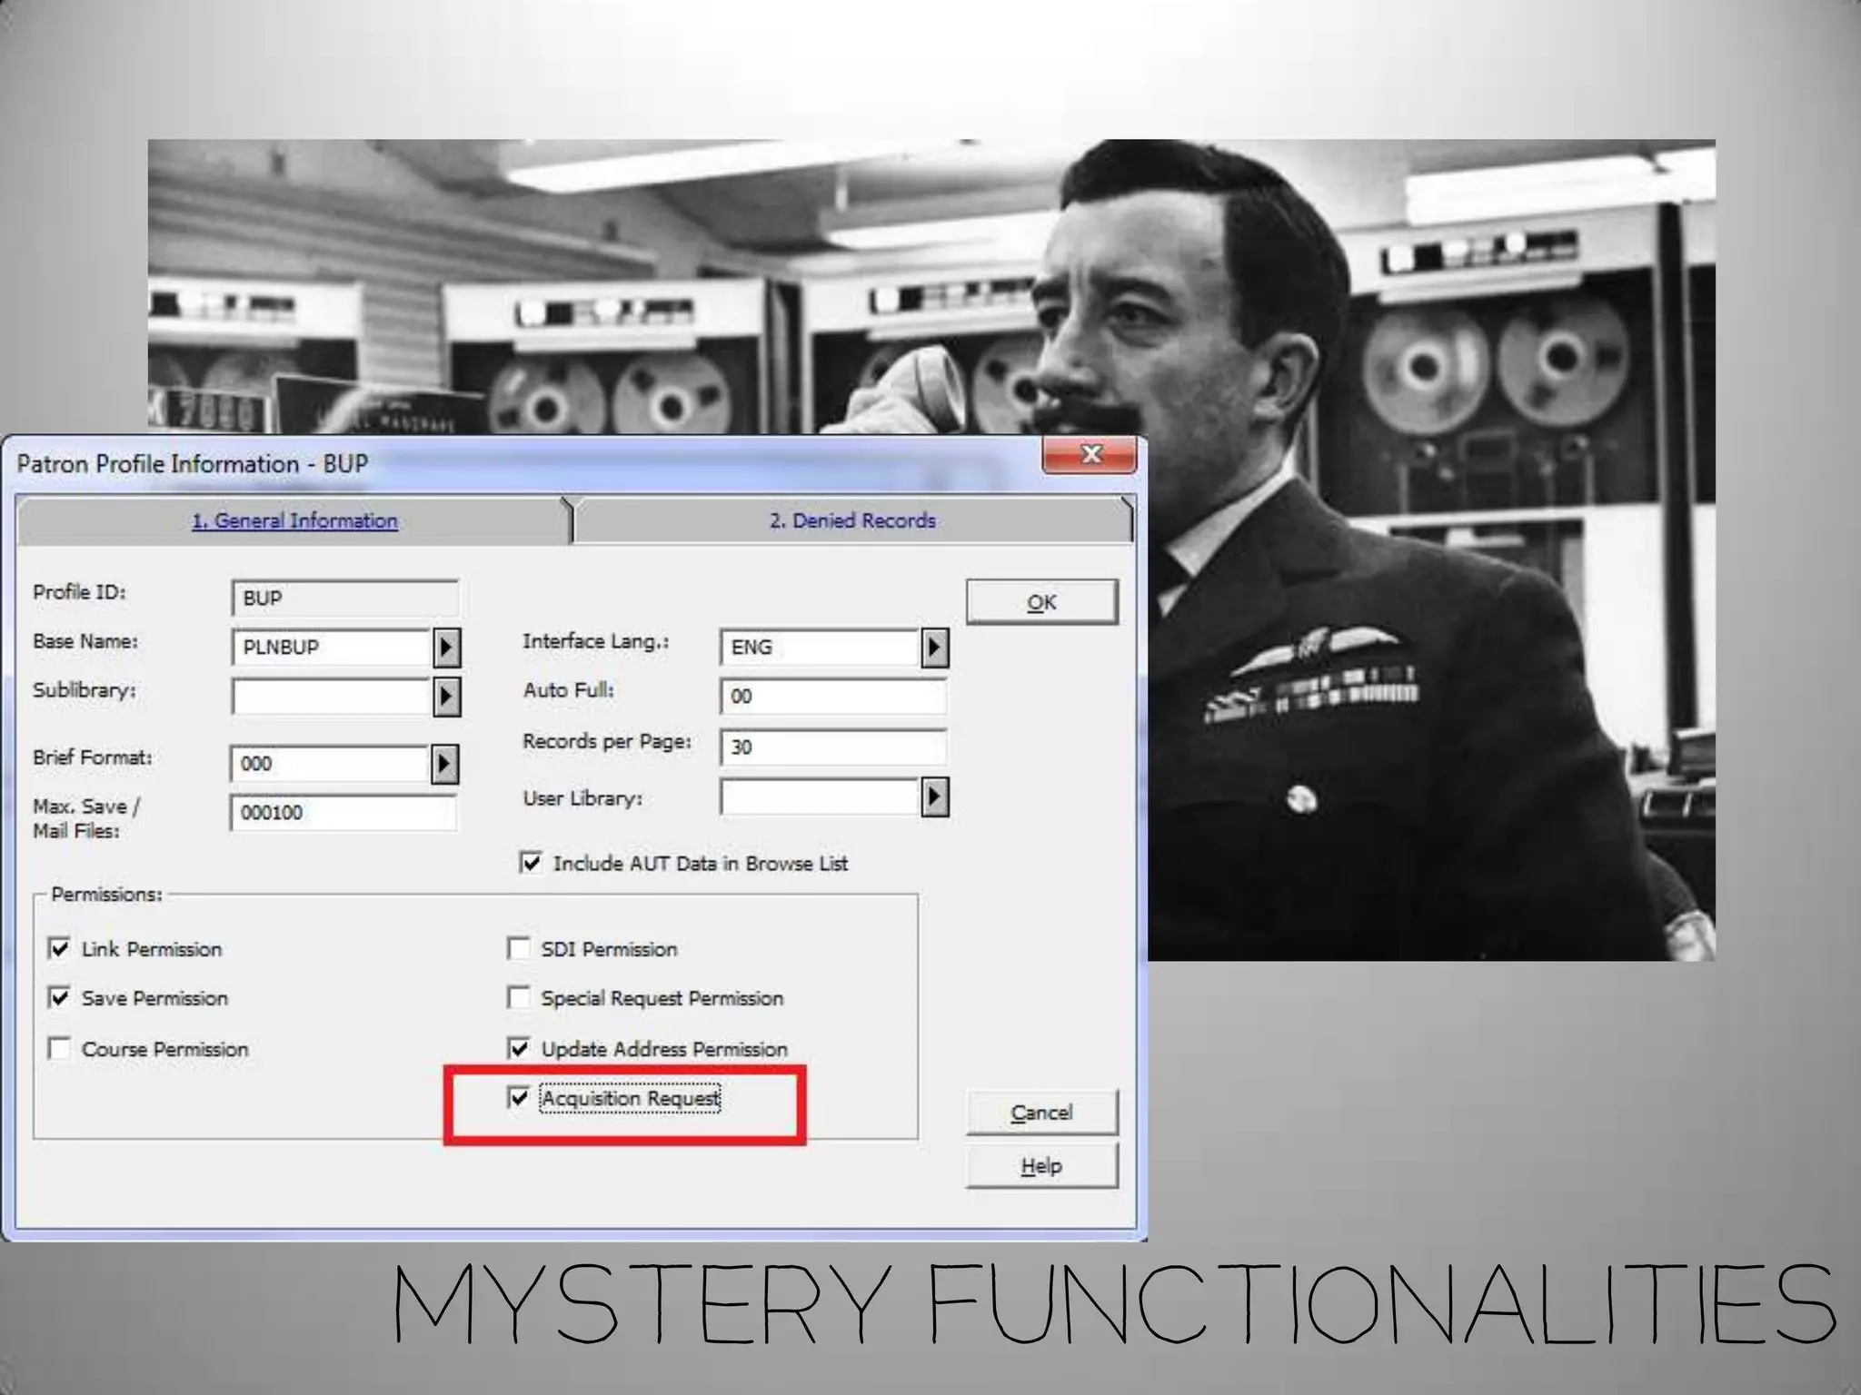Open the General Information tab
The image size is (1861, 1395).
(294, 520)
